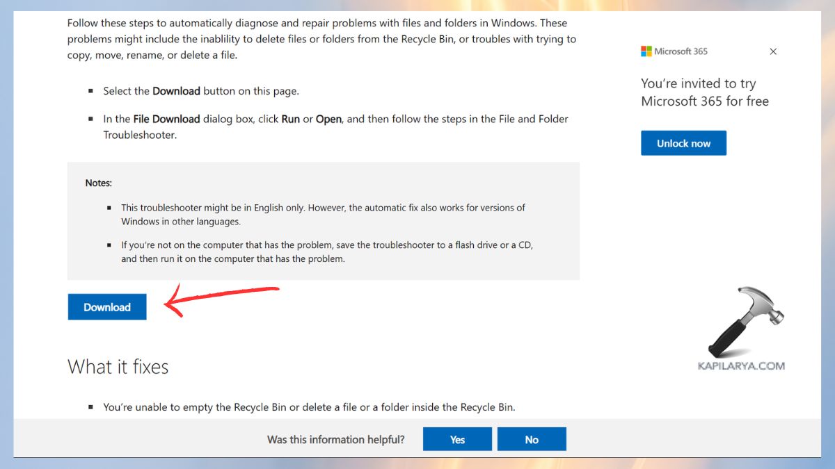
Task: Click the bullet near Recycle Bin fix
Action: click(x=93, y=407)
